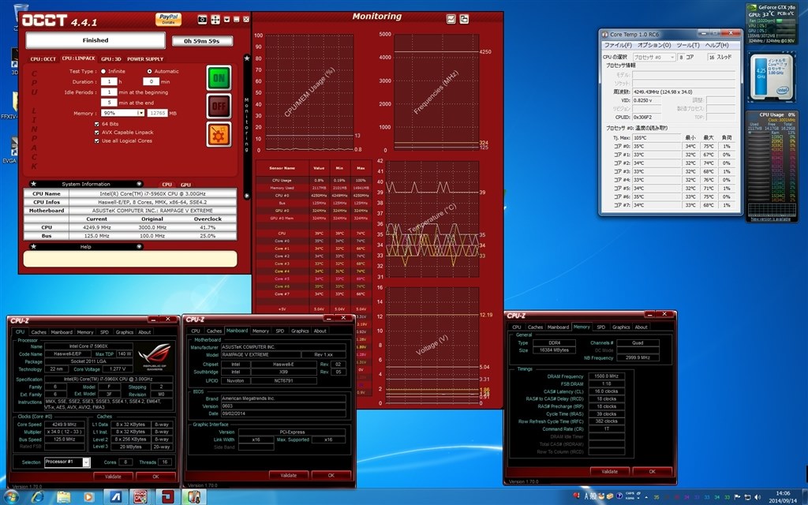
Task: Click the camera screenshot icon on OCCT titlebar
Action: (x=201, y=21)
